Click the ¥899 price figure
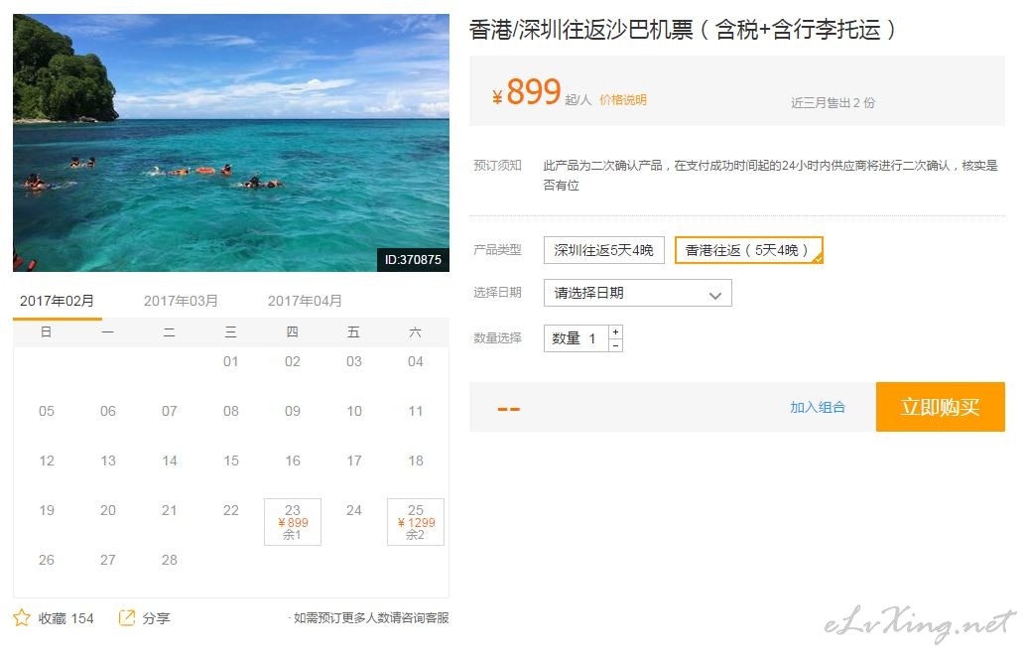This screenshot has height=657, width=1027. click(527, 91)
